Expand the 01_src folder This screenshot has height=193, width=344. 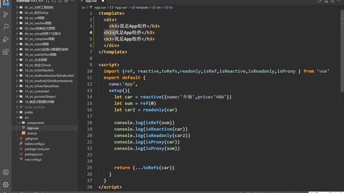17,7
